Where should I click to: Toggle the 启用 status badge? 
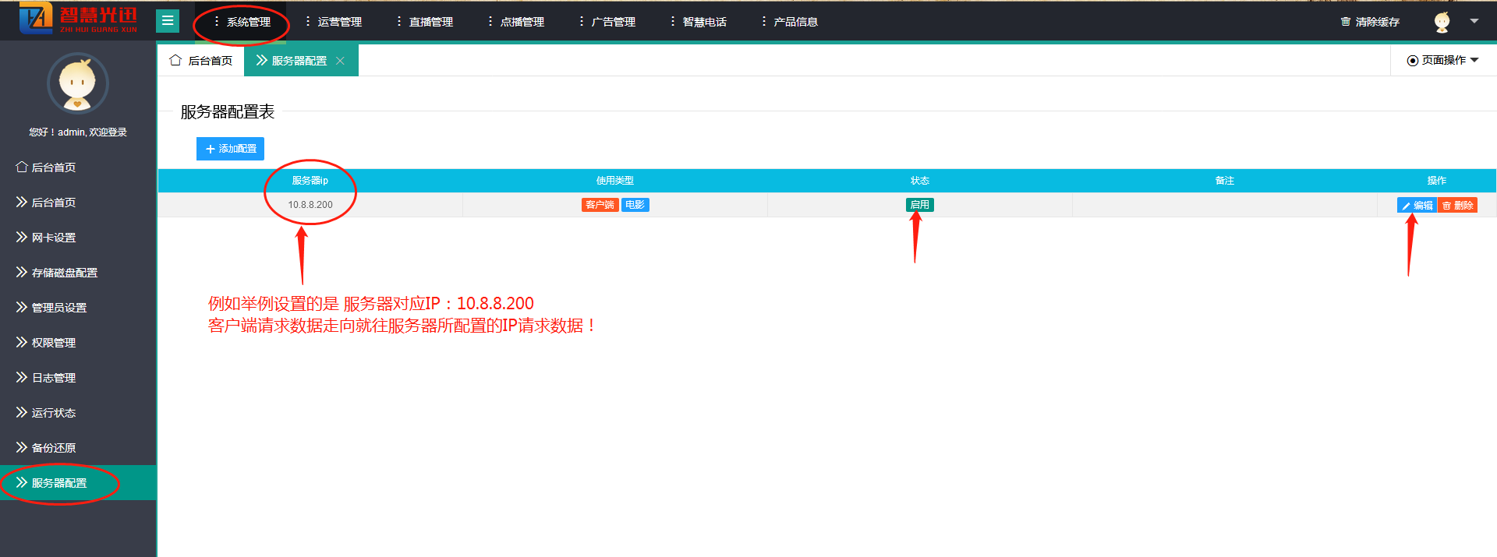point(919,205)
